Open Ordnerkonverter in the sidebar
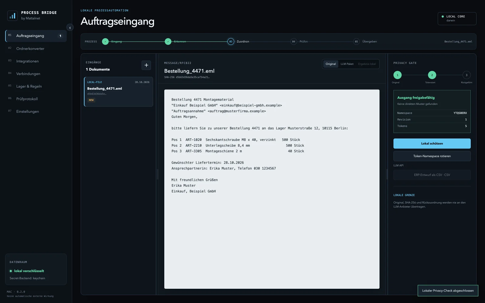The height and width of the screenshot is (303, 485). click(x=36, y=48)
